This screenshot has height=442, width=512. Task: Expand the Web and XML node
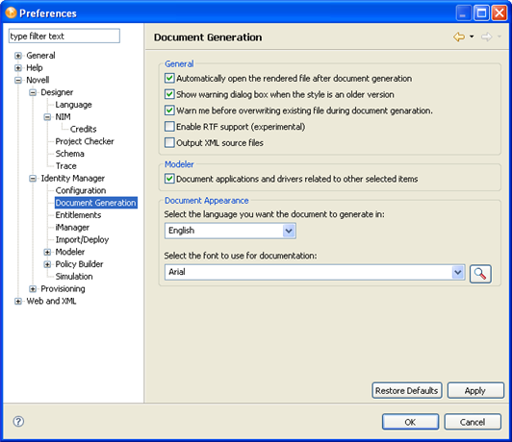click(x=18, y=301)
